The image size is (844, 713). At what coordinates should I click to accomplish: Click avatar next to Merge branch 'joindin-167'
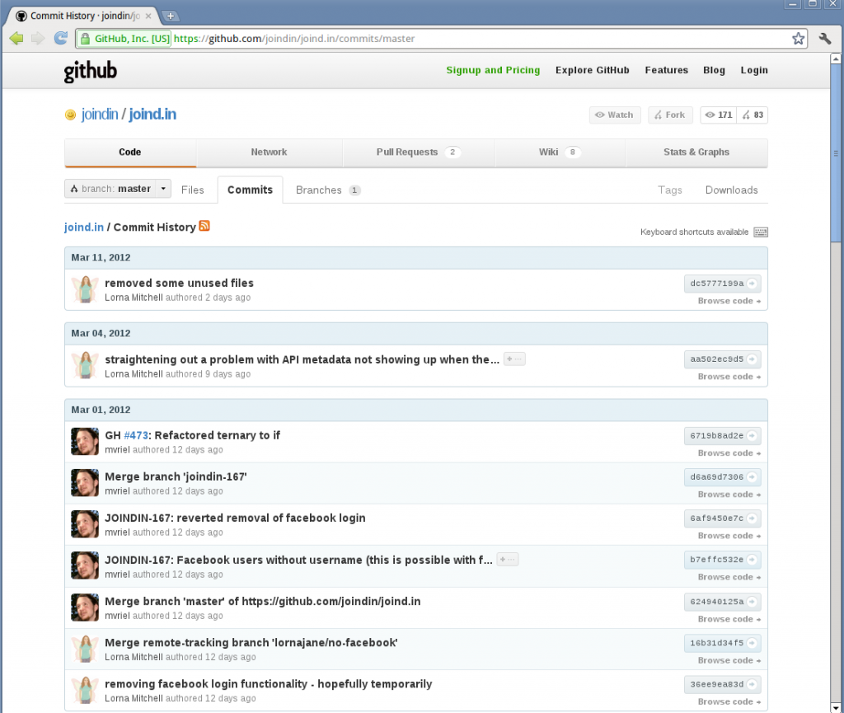click(85, 483)
